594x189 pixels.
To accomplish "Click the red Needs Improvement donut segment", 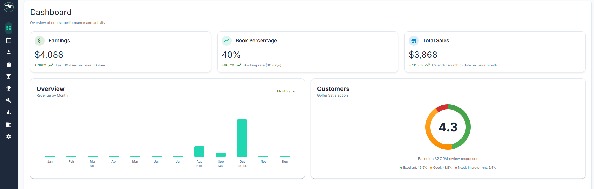I will click(442, 108).
